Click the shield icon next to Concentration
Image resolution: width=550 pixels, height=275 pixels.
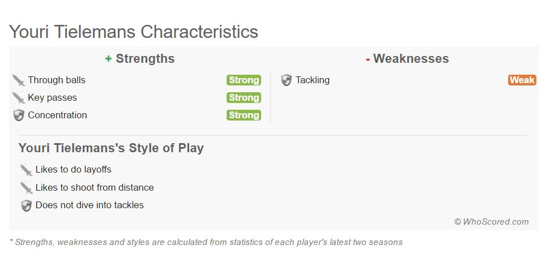pos(19,115)
